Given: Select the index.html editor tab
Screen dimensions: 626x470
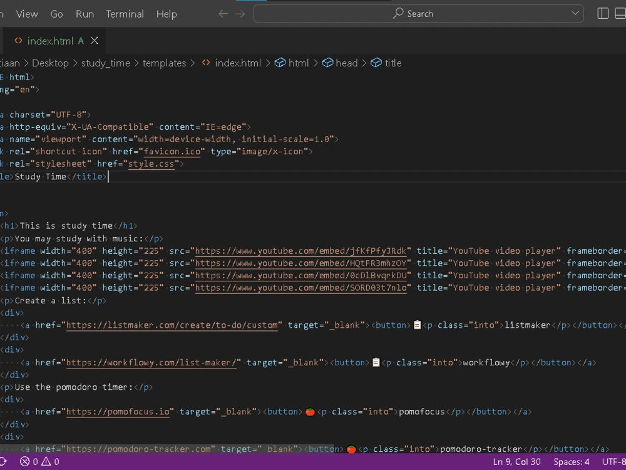Looking at the screenshot, I should point(53,41).
